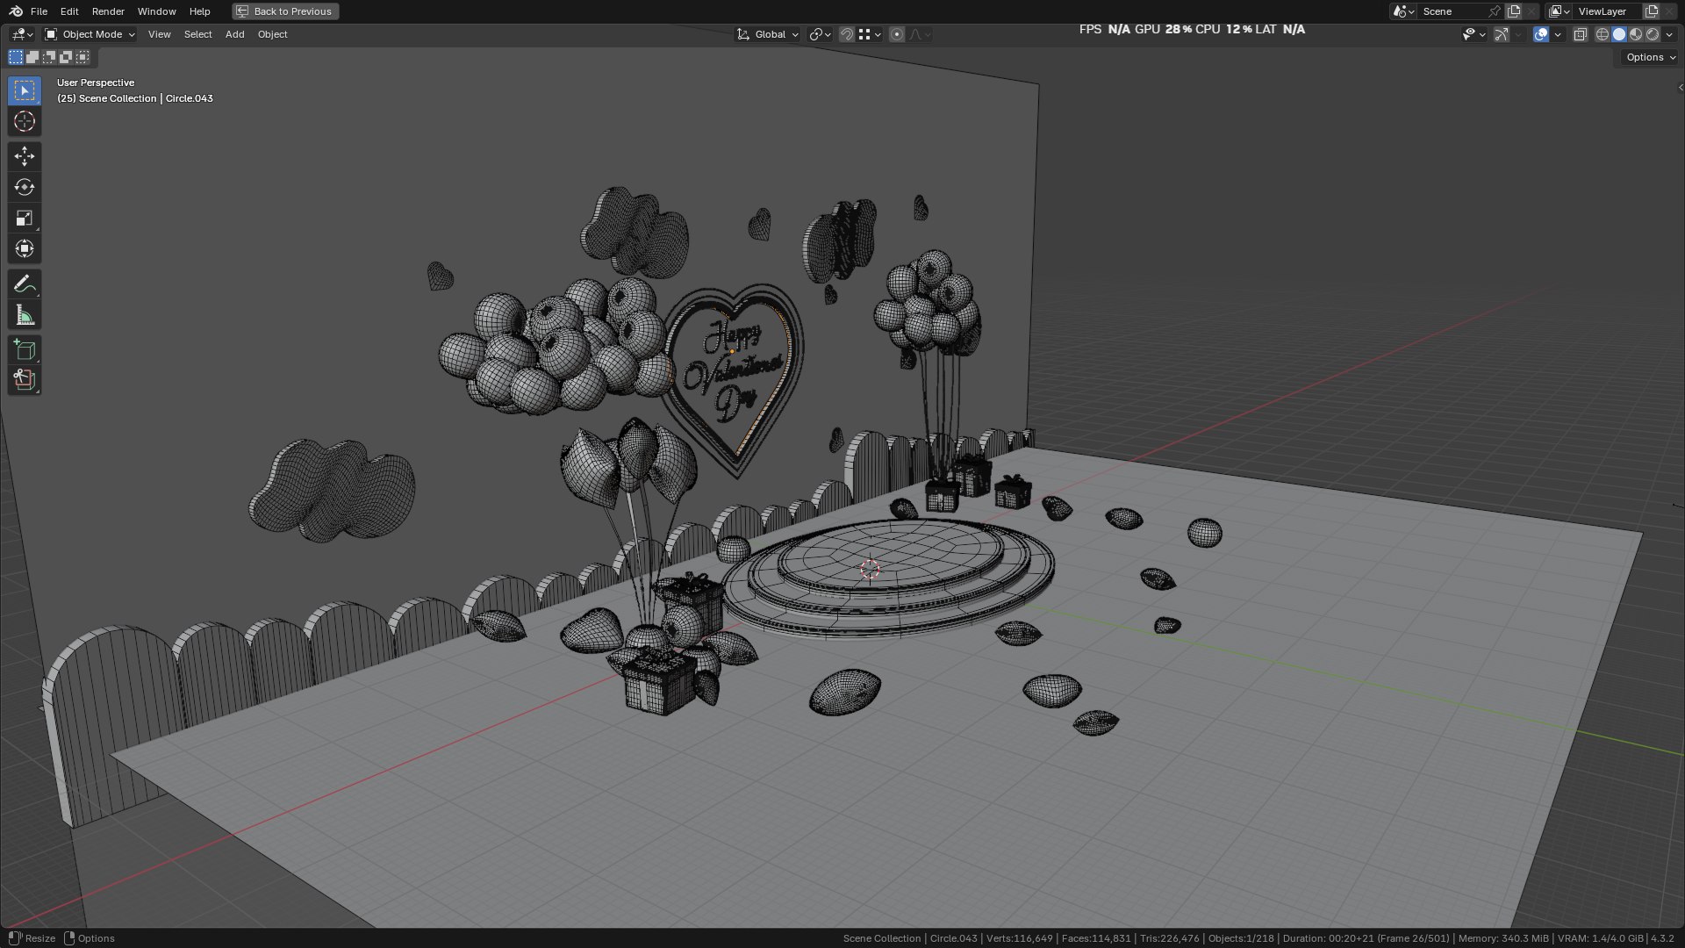Switch to material preview shading
The height and width of the screenshot is (948, 1685).
[1636, 34]
